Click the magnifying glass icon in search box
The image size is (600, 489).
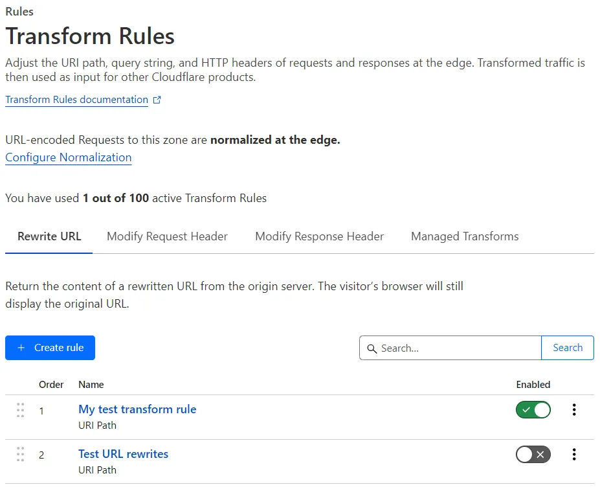(372, 348)
